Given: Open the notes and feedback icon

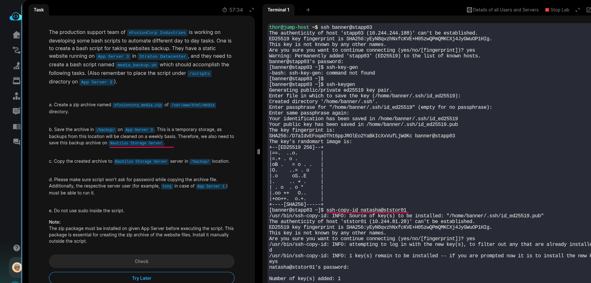Looking at the screenshot, I should [17, 111].
